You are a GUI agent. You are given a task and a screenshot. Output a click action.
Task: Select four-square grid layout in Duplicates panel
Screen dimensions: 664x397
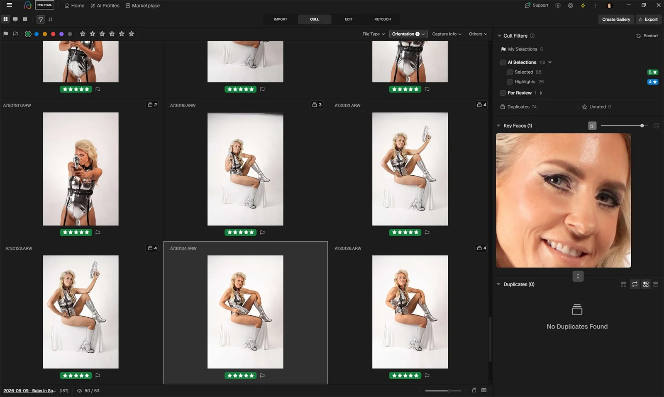point(646,284)
